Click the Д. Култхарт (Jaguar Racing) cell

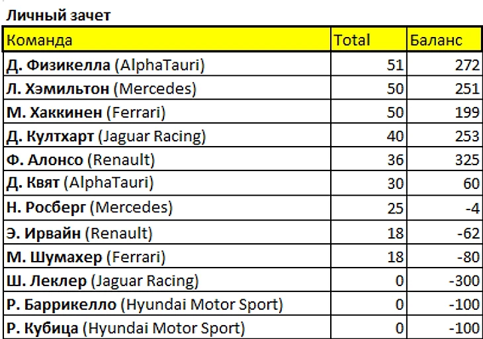[167, 135]
